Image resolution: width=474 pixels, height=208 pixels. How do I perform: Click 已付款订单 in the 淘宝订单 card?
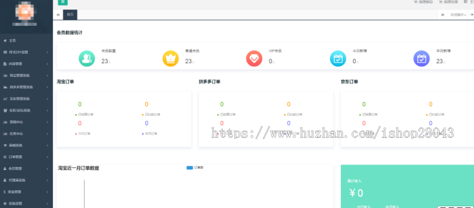[x=153, y=115]
